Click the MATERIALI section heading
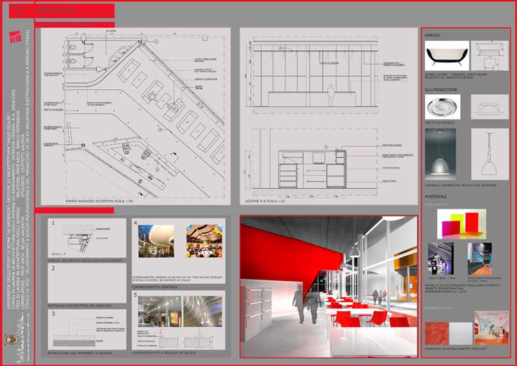The image size is (517, 366). (x=436, y=196)
